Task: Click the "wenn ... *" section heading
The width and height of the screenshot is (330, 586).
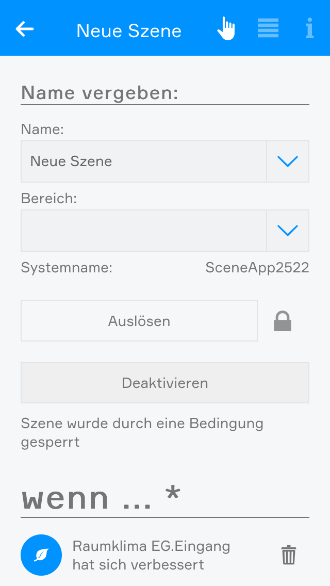Action: pos(101,497)
